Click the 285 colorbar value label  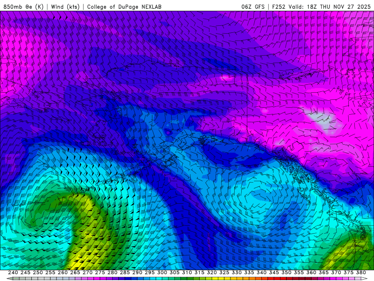pyautogui.click(x=125, y=273)
